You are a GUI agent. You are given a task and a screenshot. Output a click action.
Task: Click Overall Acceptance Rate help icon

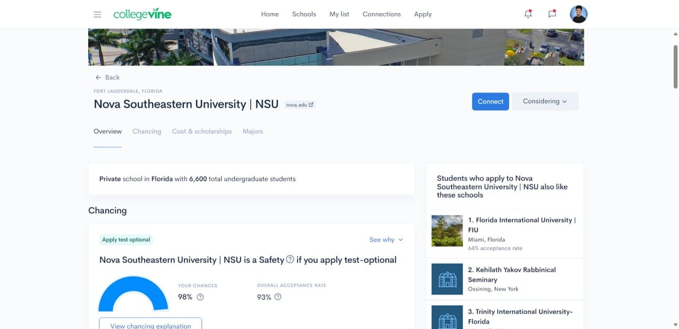pos(278,297)
